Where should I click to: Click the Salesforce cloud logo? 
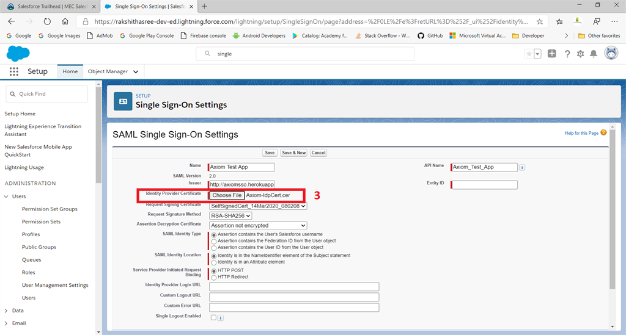(18, 53)
